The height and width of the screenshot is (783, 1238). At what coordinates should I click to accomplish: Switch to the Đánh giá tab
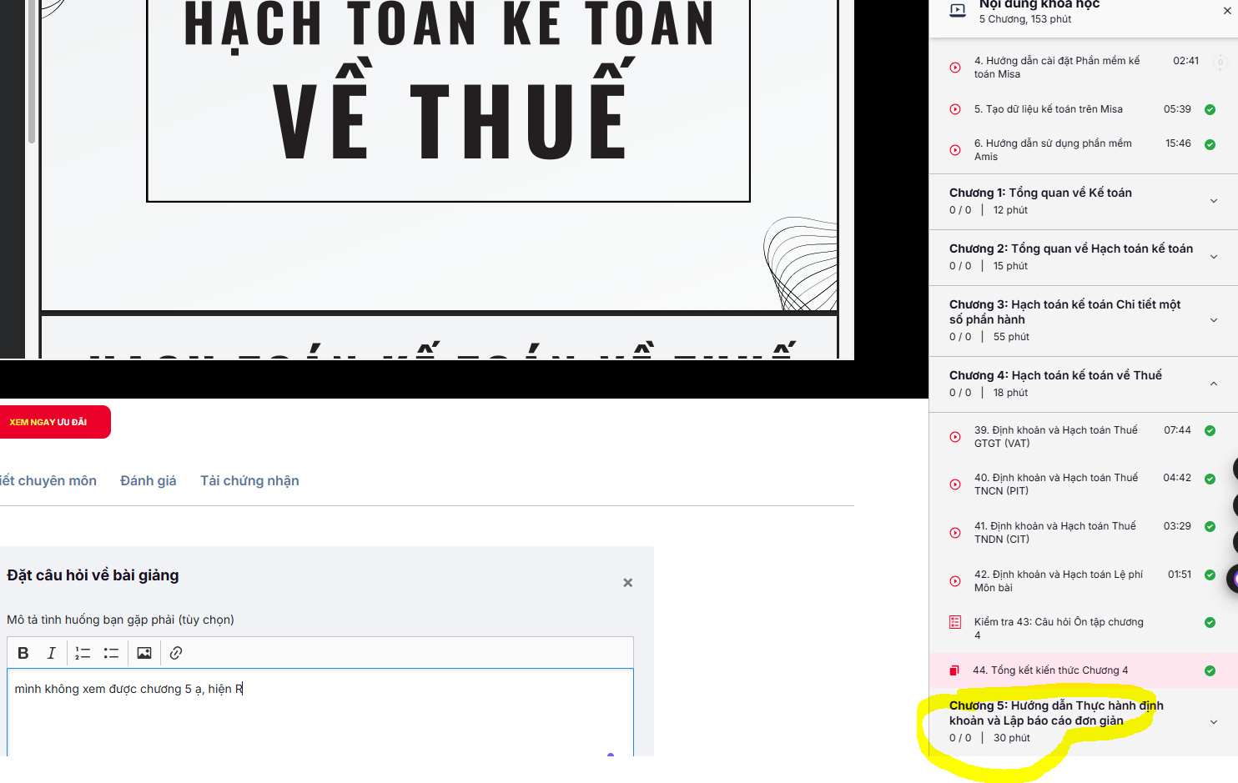pos(148,480)
